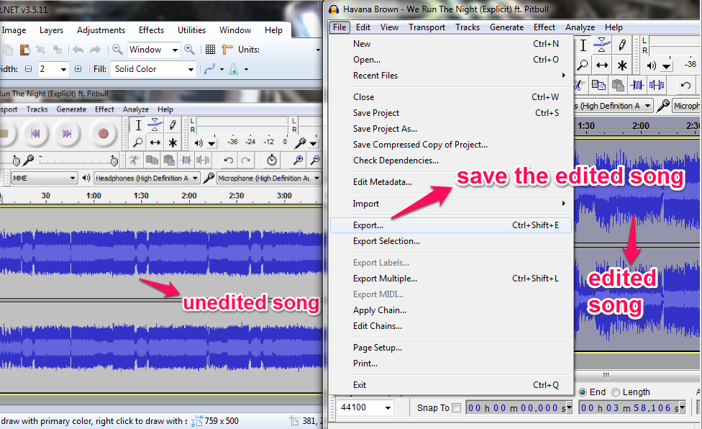Click the 2:00 mark on right Audacity timeline

(641, 126)
